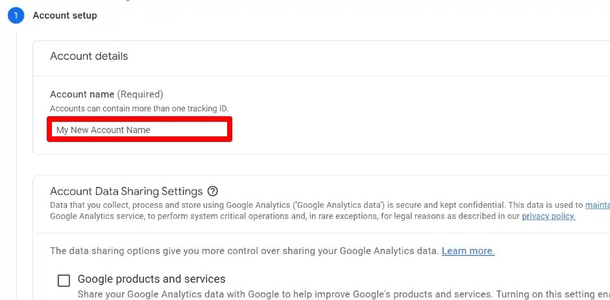
Task: Click the 'Account name (Required)' label
Action: [x=106, y=94]
